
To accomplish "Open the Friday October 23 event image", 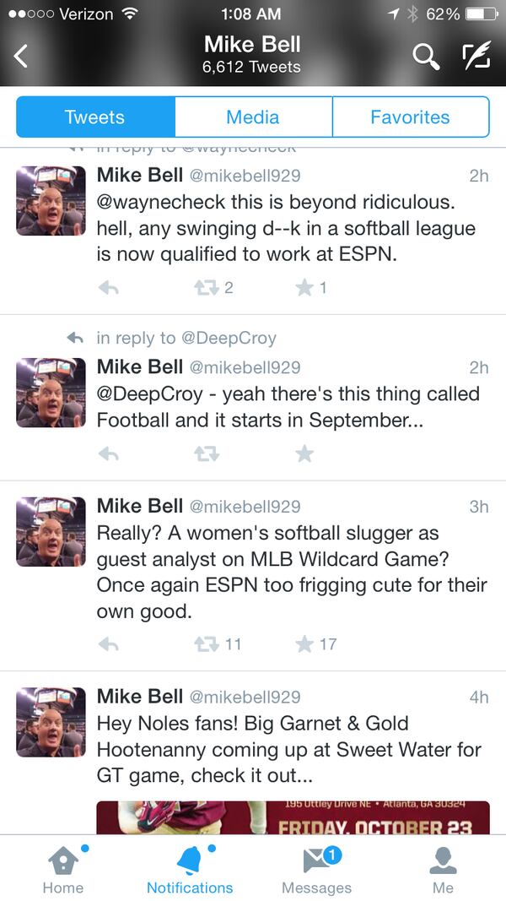I will [x=293, y=817].
